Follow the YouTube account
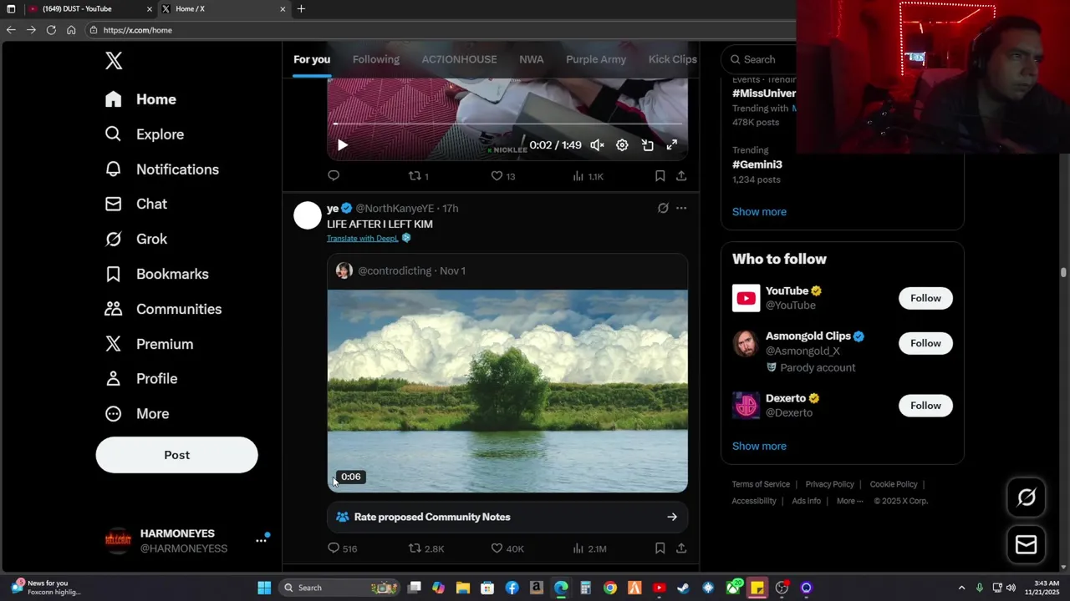Image resolution: width=1070 pixels, height=601 pixels. coord(925,298)
